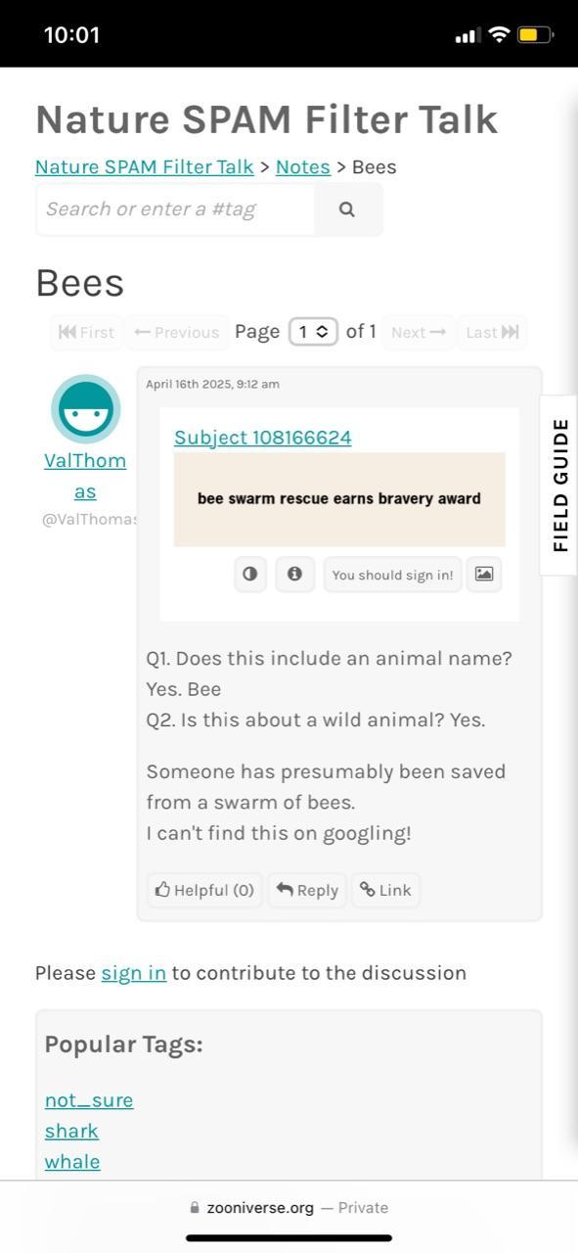
Task: Click ValThomas's avatar icon
Action: pos(85,409)
